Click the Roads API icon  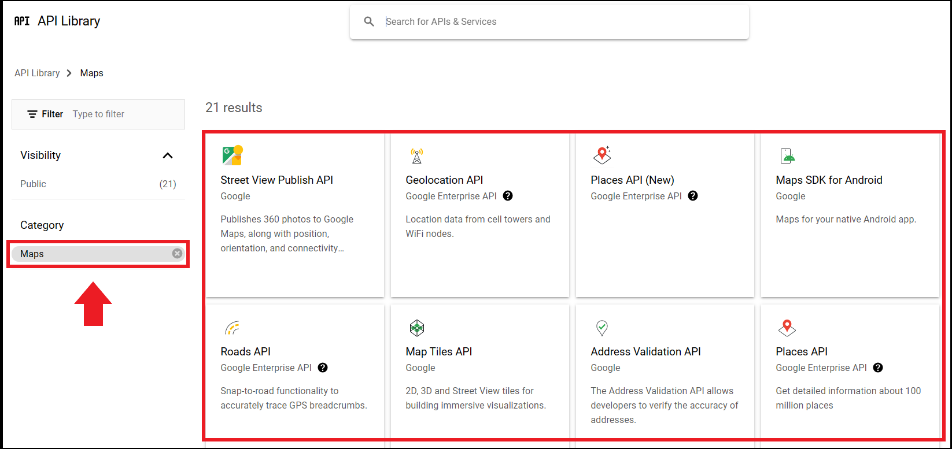tap(232, 328)
